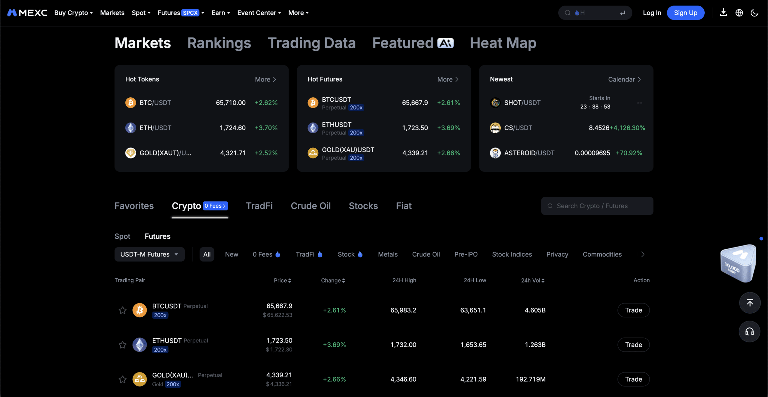This screenshot has width=768, height=397.
Task: Filter by 0 Fees futures chip
Action: pos(266,254)
